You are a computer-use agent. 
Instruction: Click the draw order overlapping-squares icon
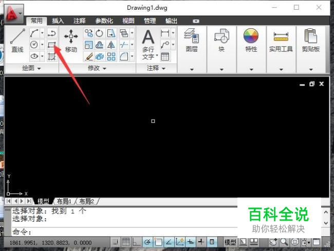tap(124, 33)
